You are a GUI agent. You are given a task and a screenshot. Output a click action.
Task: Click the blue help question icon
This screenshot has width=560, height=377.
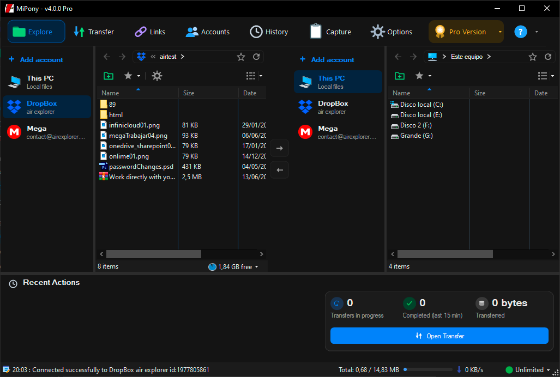(520, 32)
